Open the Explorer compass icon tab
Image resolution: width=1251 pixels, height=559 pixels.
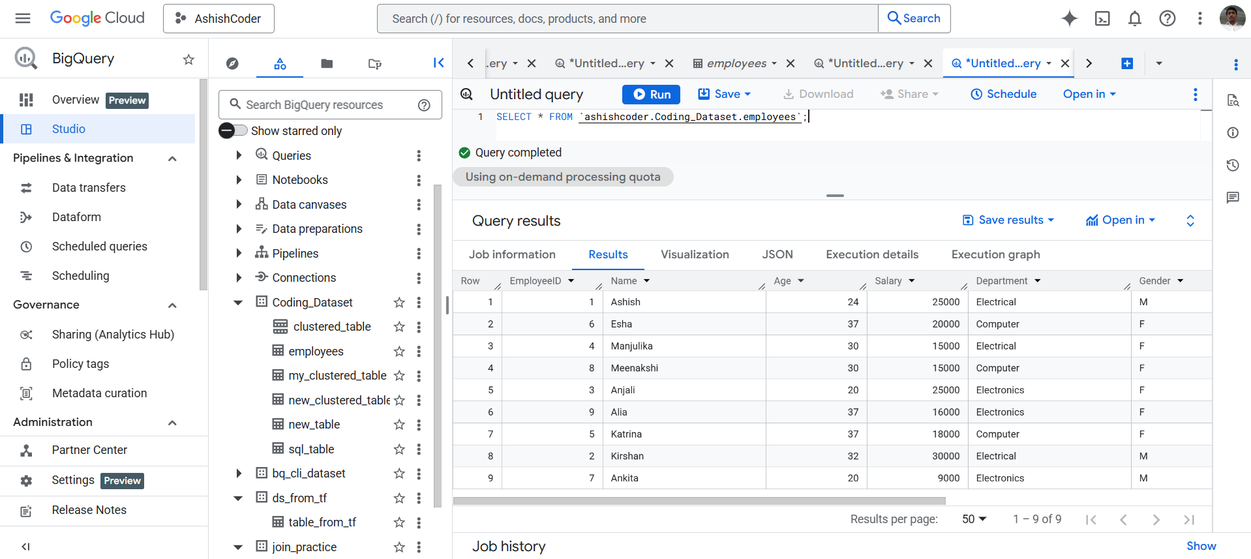[232, 63]
